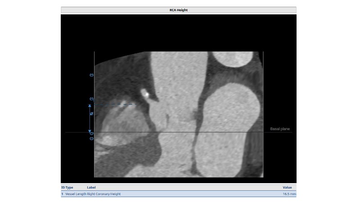Click the rotation handle just above the dashed line
Image resolution: width=360 pixels, height=202 pixels.
coord(92,99)
